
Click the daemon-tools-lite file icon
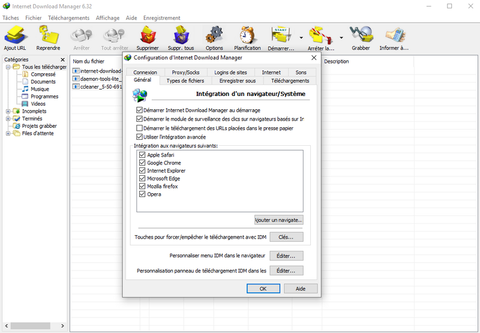76,79
